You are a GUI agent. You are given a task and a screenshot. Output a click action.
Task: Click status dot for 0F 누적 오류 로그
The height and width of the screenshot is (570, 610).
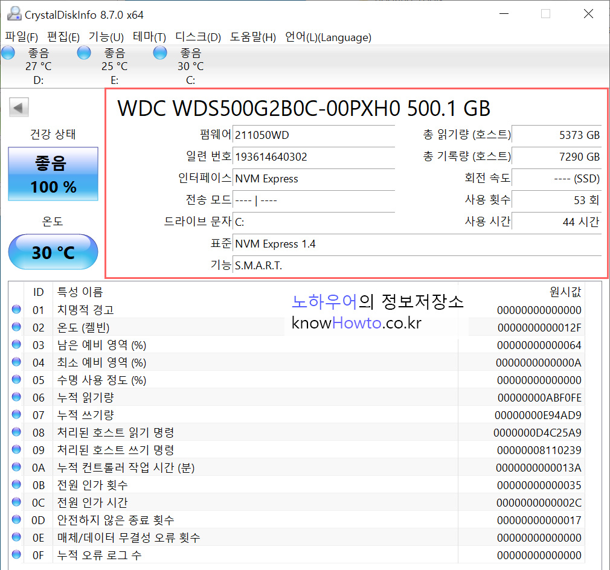16,554
